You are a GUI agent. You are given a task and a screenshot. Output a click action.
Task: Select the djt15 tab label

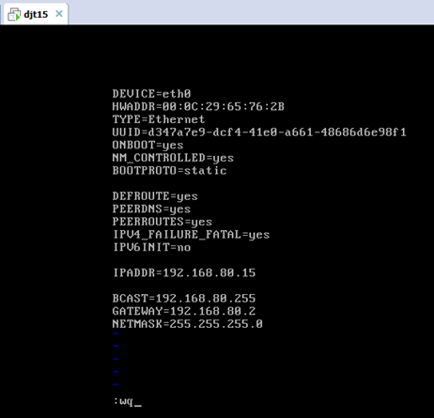click(x=36, y=14)
